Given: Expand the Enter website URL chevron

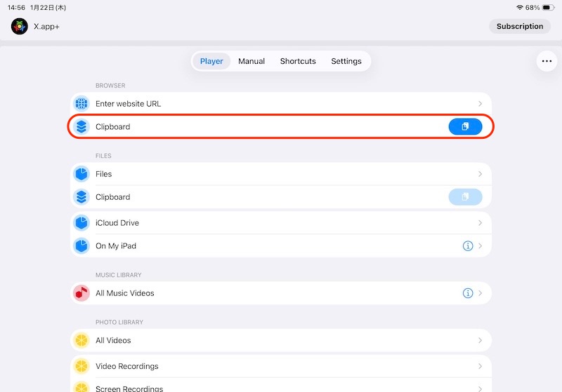Looking at the screenshot, I should (480, 104).
